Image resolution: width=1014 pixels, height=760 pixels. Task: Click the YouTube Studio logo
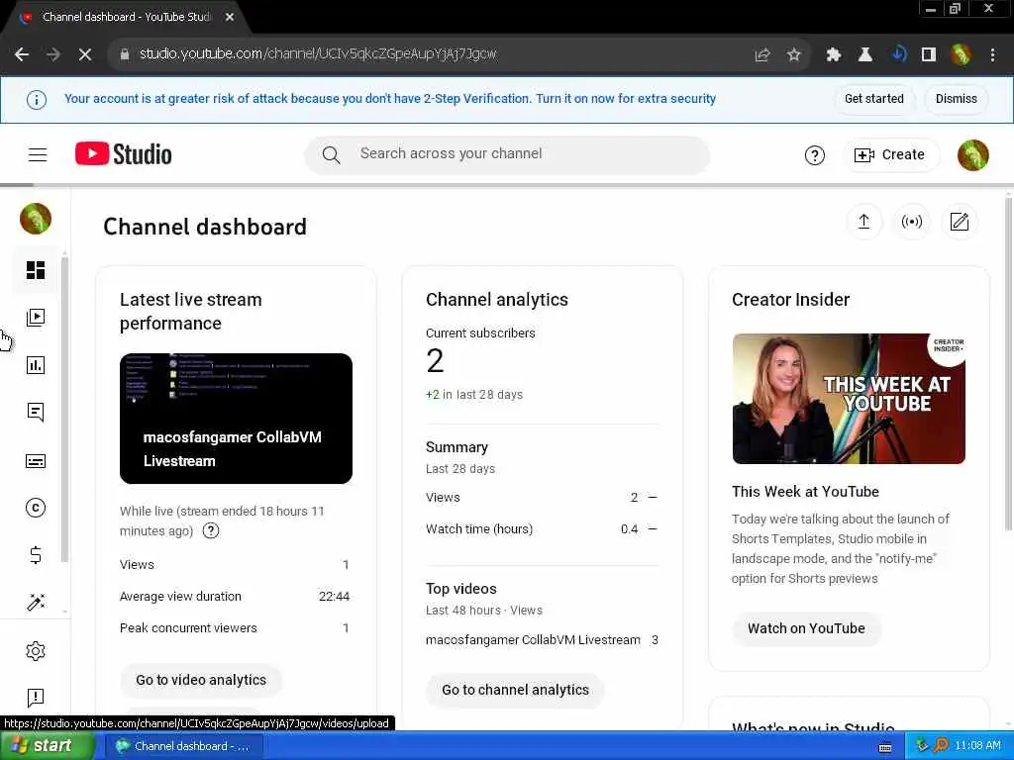pos(124,153)
